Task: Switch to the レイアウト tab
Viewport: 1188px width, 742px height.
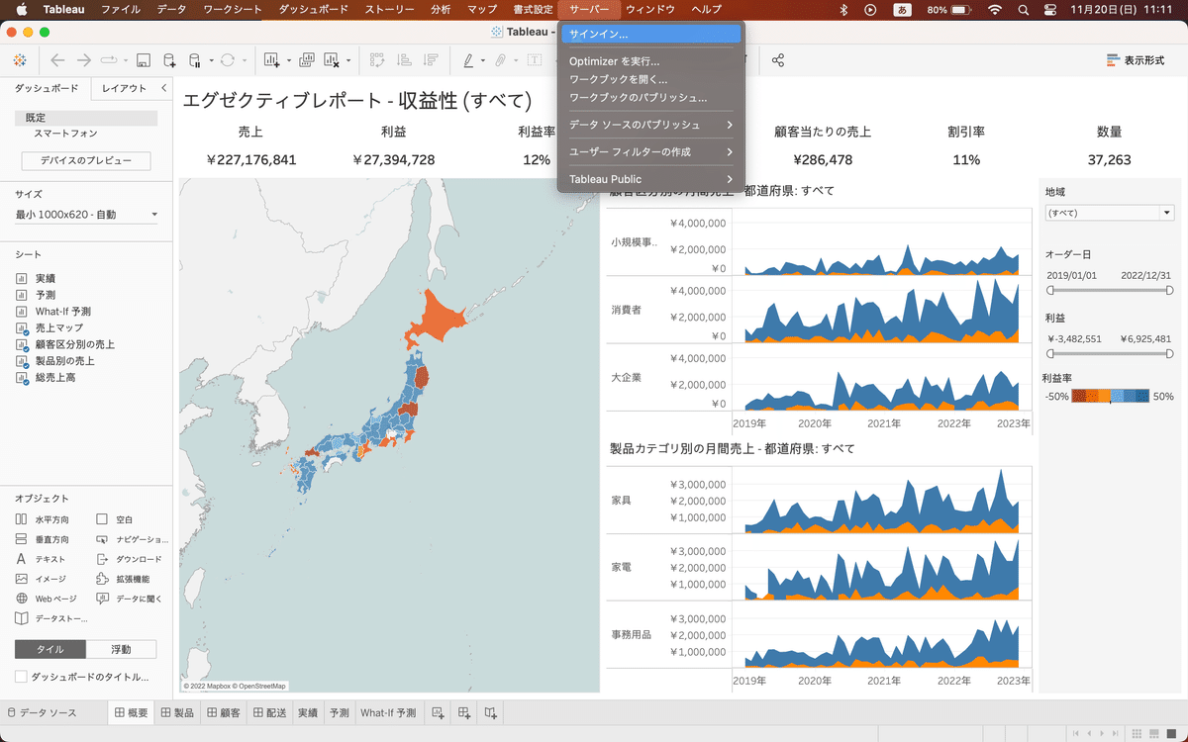Action: point(124,88)
